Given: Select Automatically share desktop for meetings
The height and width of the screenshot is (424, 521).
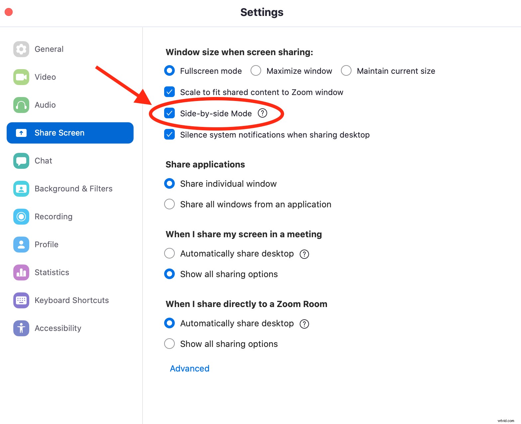Looking at the screenshot, I should [169, 253].
